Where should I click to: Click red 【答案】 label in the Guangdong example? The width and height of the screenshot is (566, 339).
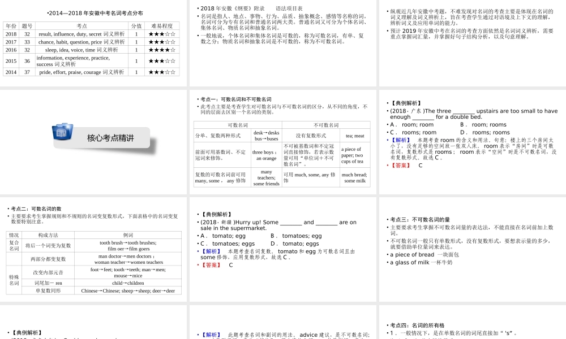click(401, 166)
